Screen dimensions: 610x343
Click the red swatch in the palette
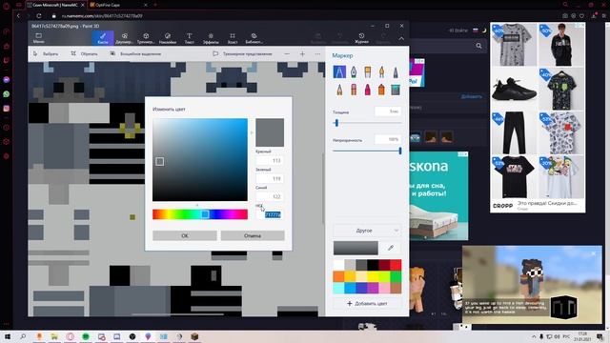coord(396,265)
